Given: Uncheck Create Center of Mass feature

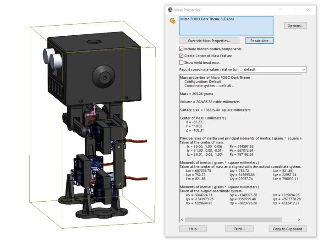Looking at the screenshot, I should click(x=182, y=56).
